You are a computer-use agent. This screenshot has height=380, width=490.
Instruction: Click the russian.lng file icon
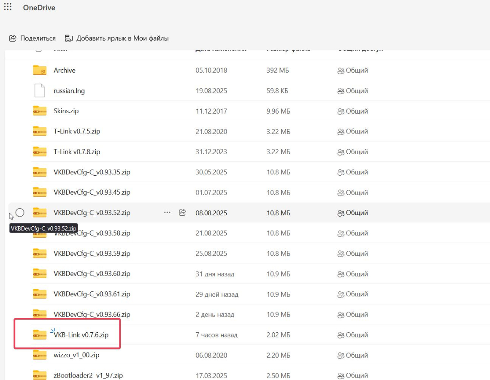[40, 91]
